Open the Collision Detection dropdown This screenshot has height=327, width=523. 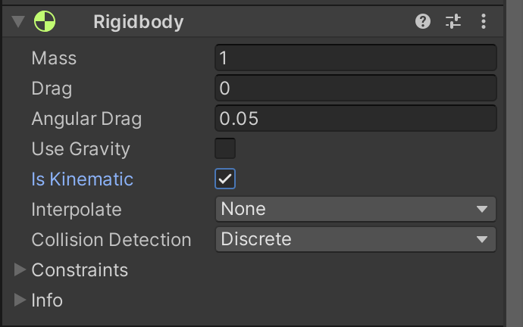tap(355, 239)
